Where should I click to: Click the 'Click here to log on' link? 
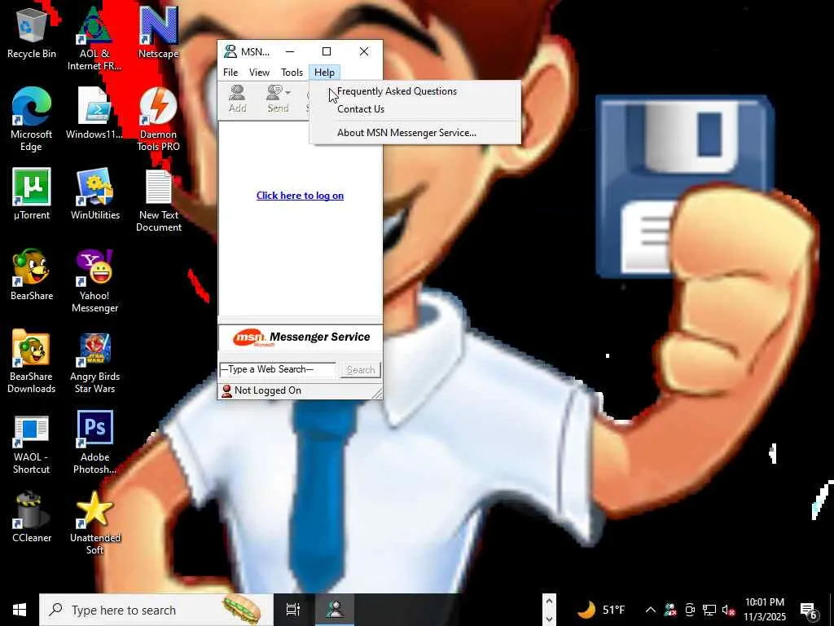[x=300, y=196]
